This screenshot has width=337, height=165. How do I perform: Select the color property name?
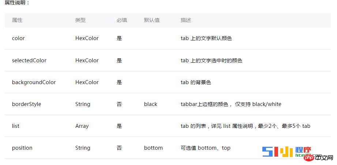(18, 38)
